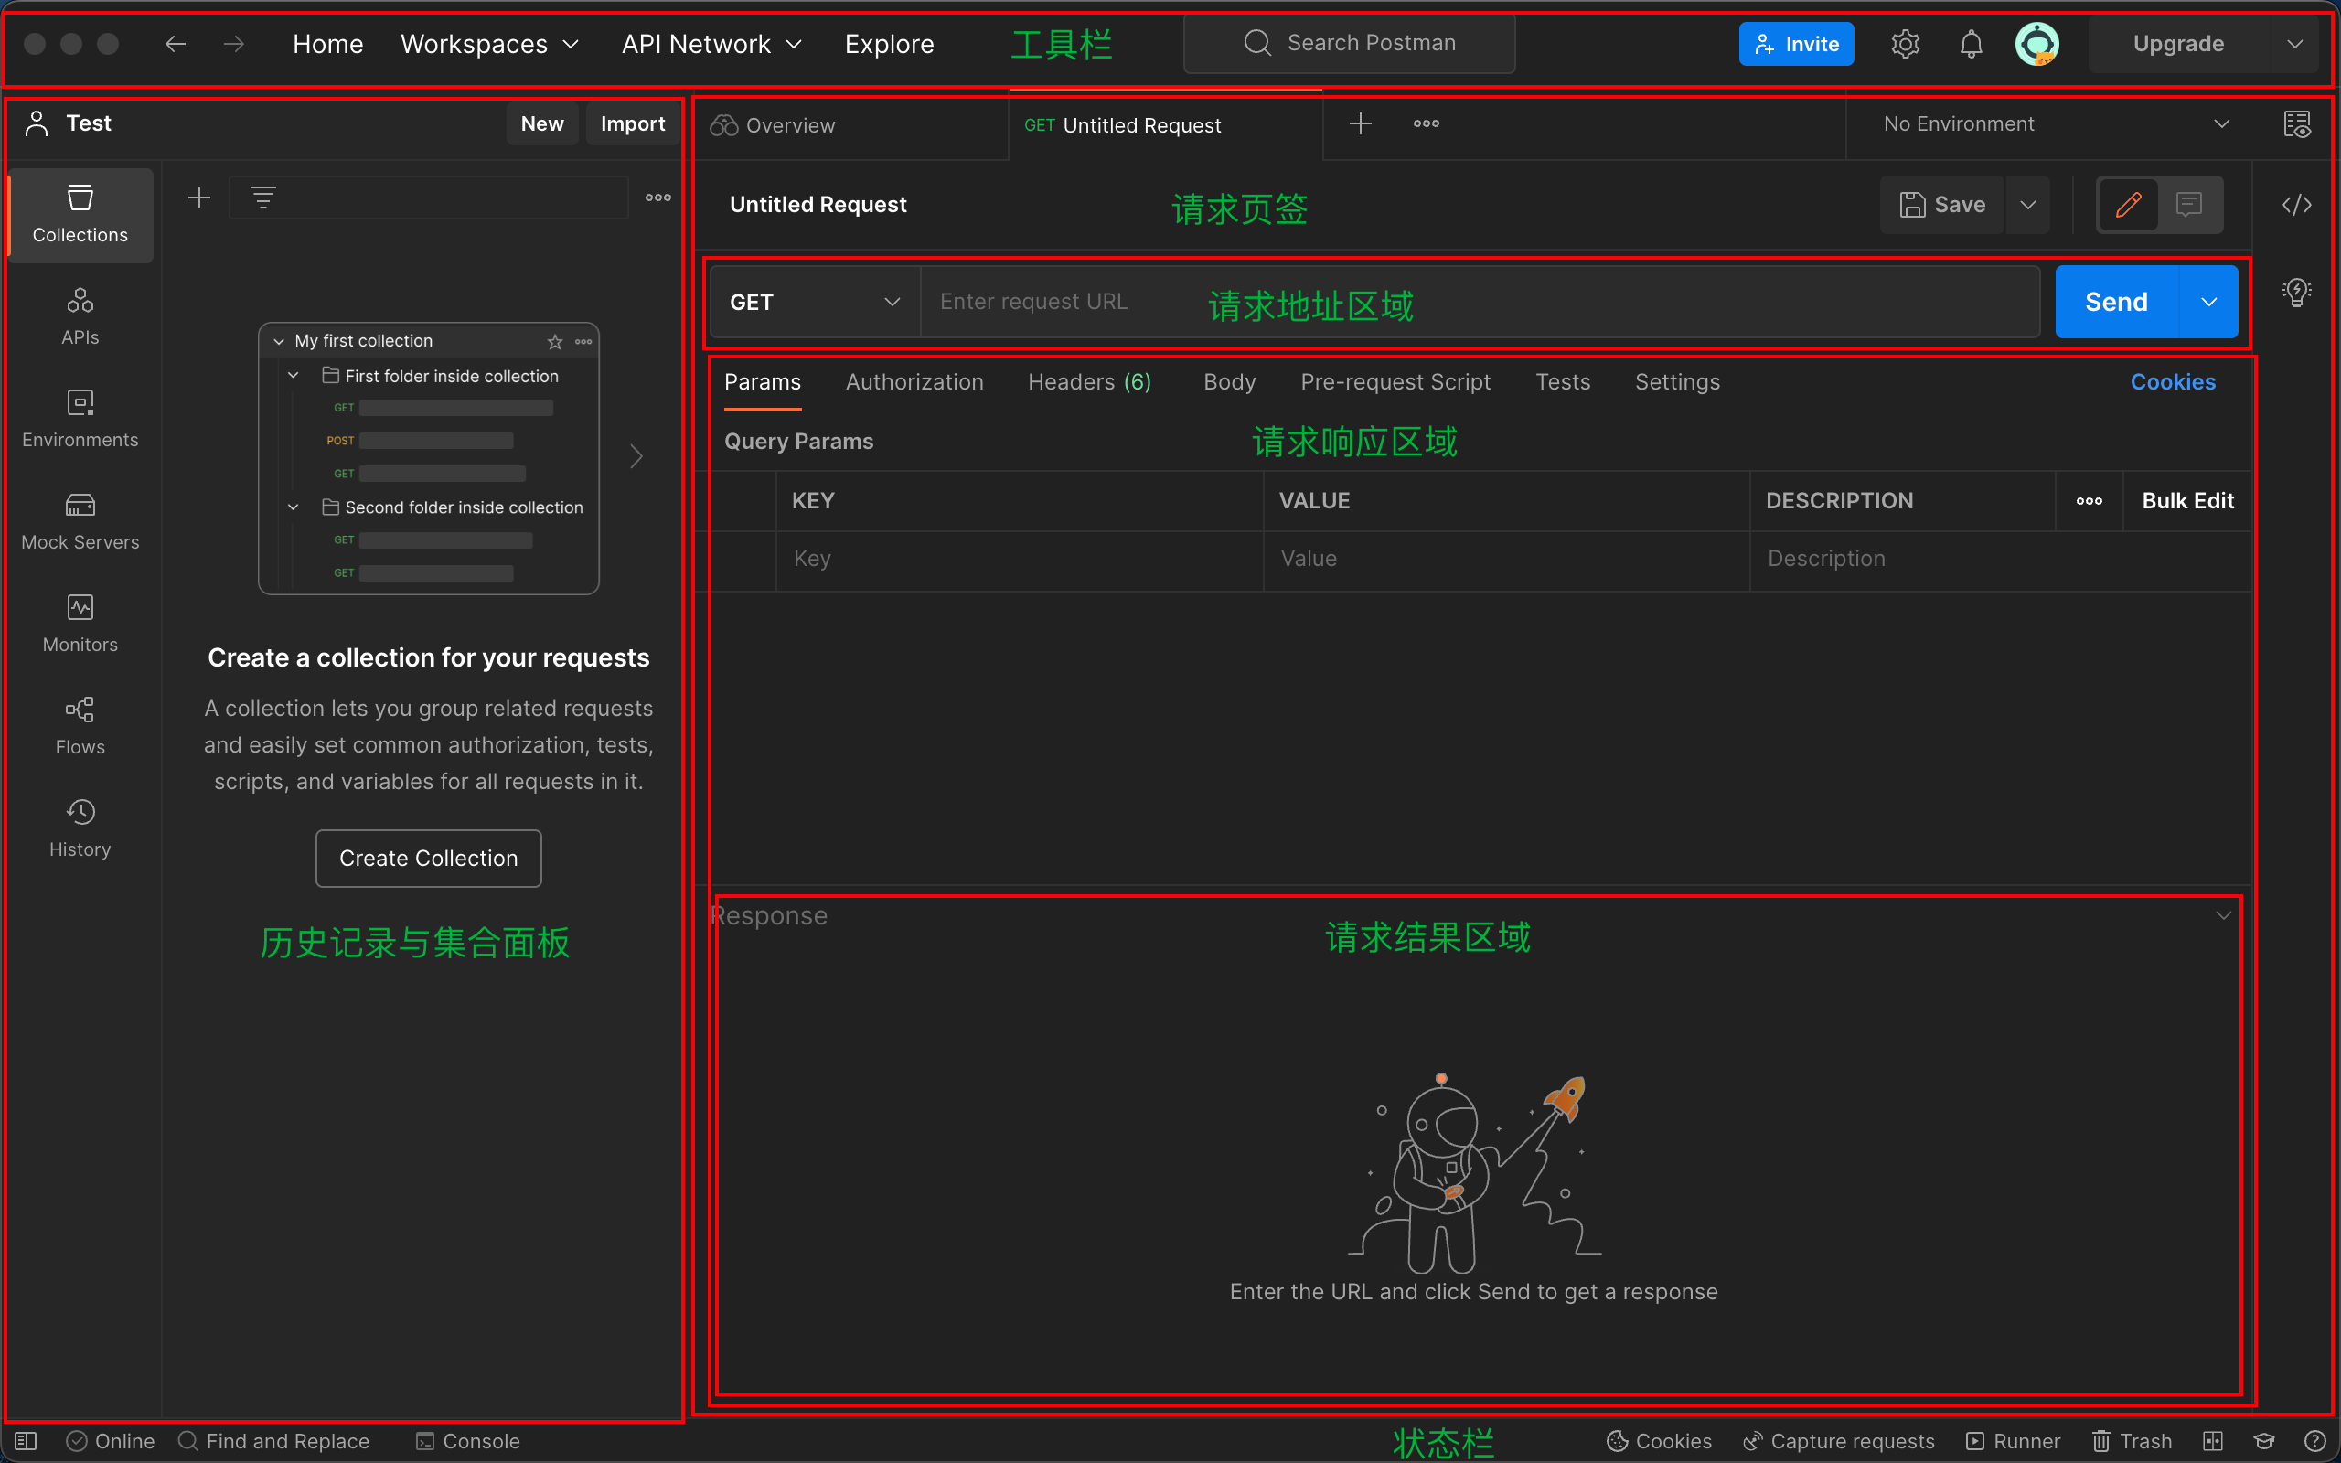Open the GET method dropdown

[x=815, y=302]
